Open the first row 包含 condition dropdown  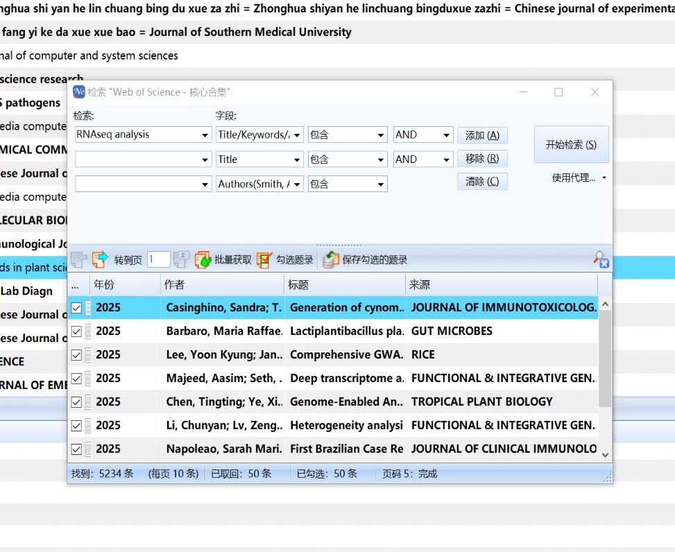[x=381, y=135]
